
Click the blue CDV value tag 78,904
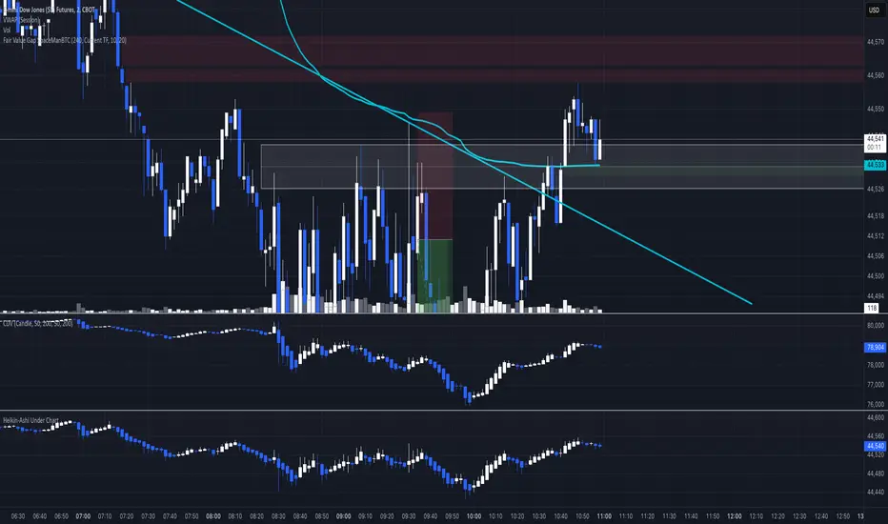coord(875,347)
